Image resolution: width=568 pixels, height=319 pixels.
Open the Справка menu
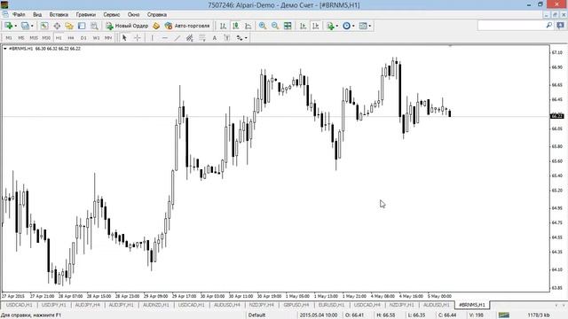157,14
